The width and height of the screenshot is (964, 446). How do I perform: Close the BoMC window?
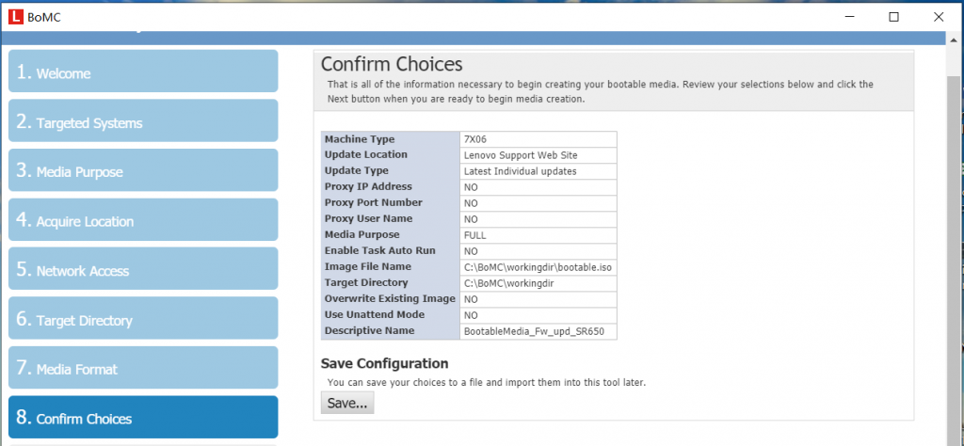pyautogui.click(x=939, y=17)
